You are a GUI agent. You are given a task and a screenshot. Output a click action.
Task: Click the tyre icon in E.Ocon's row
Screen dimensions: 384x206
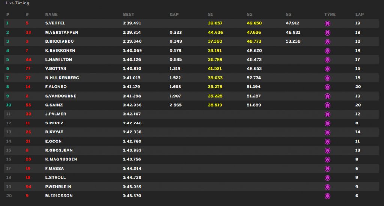(x=327, y=142)
